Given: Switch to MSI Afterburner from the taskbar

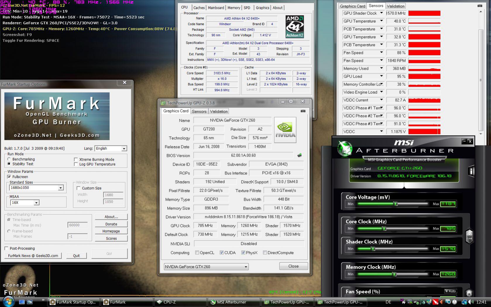Looking at the screenshot, I should (x=234, y=302).
